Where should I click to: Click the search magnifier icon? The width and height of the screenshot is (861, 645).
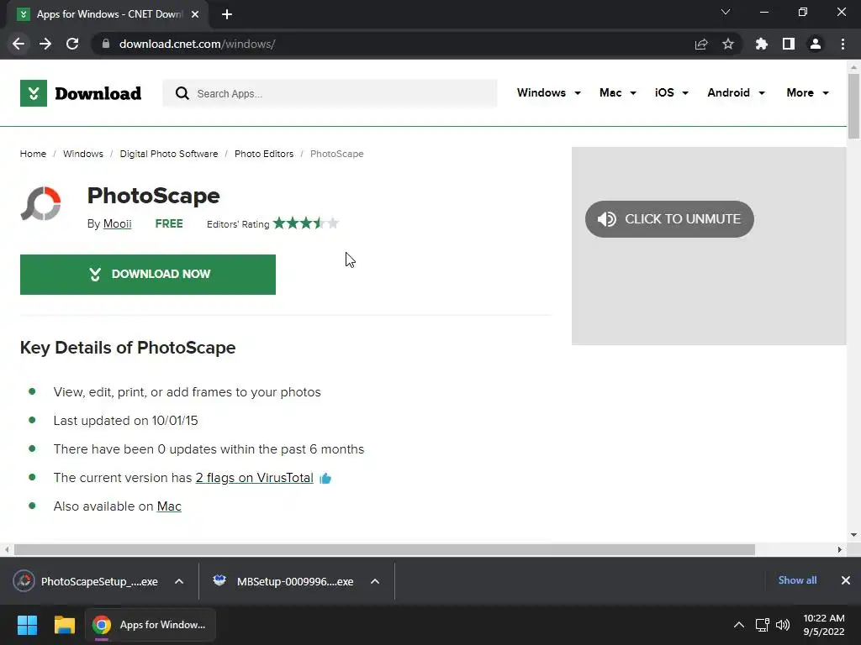(182, 93)
